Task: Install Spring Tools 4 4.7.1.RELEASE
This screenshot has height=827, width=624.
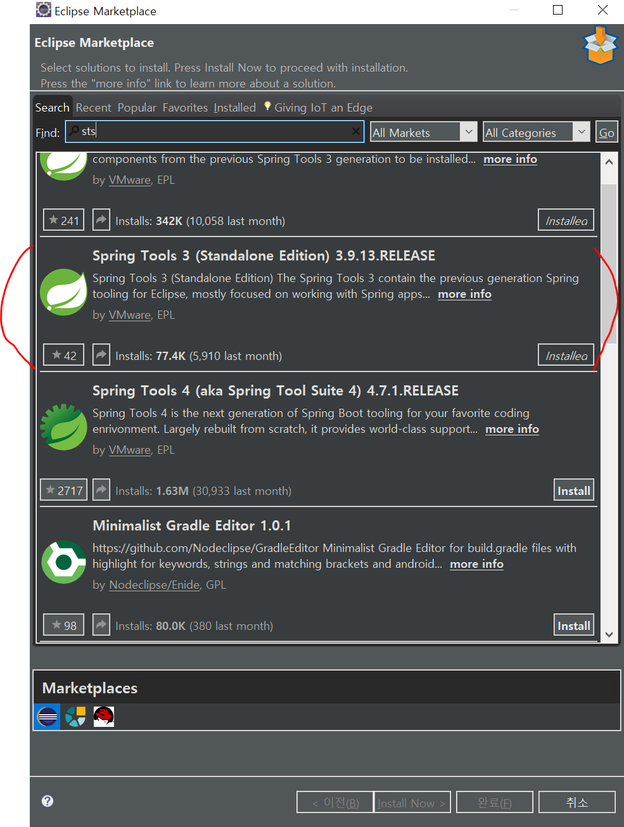Action: point(574,490)
